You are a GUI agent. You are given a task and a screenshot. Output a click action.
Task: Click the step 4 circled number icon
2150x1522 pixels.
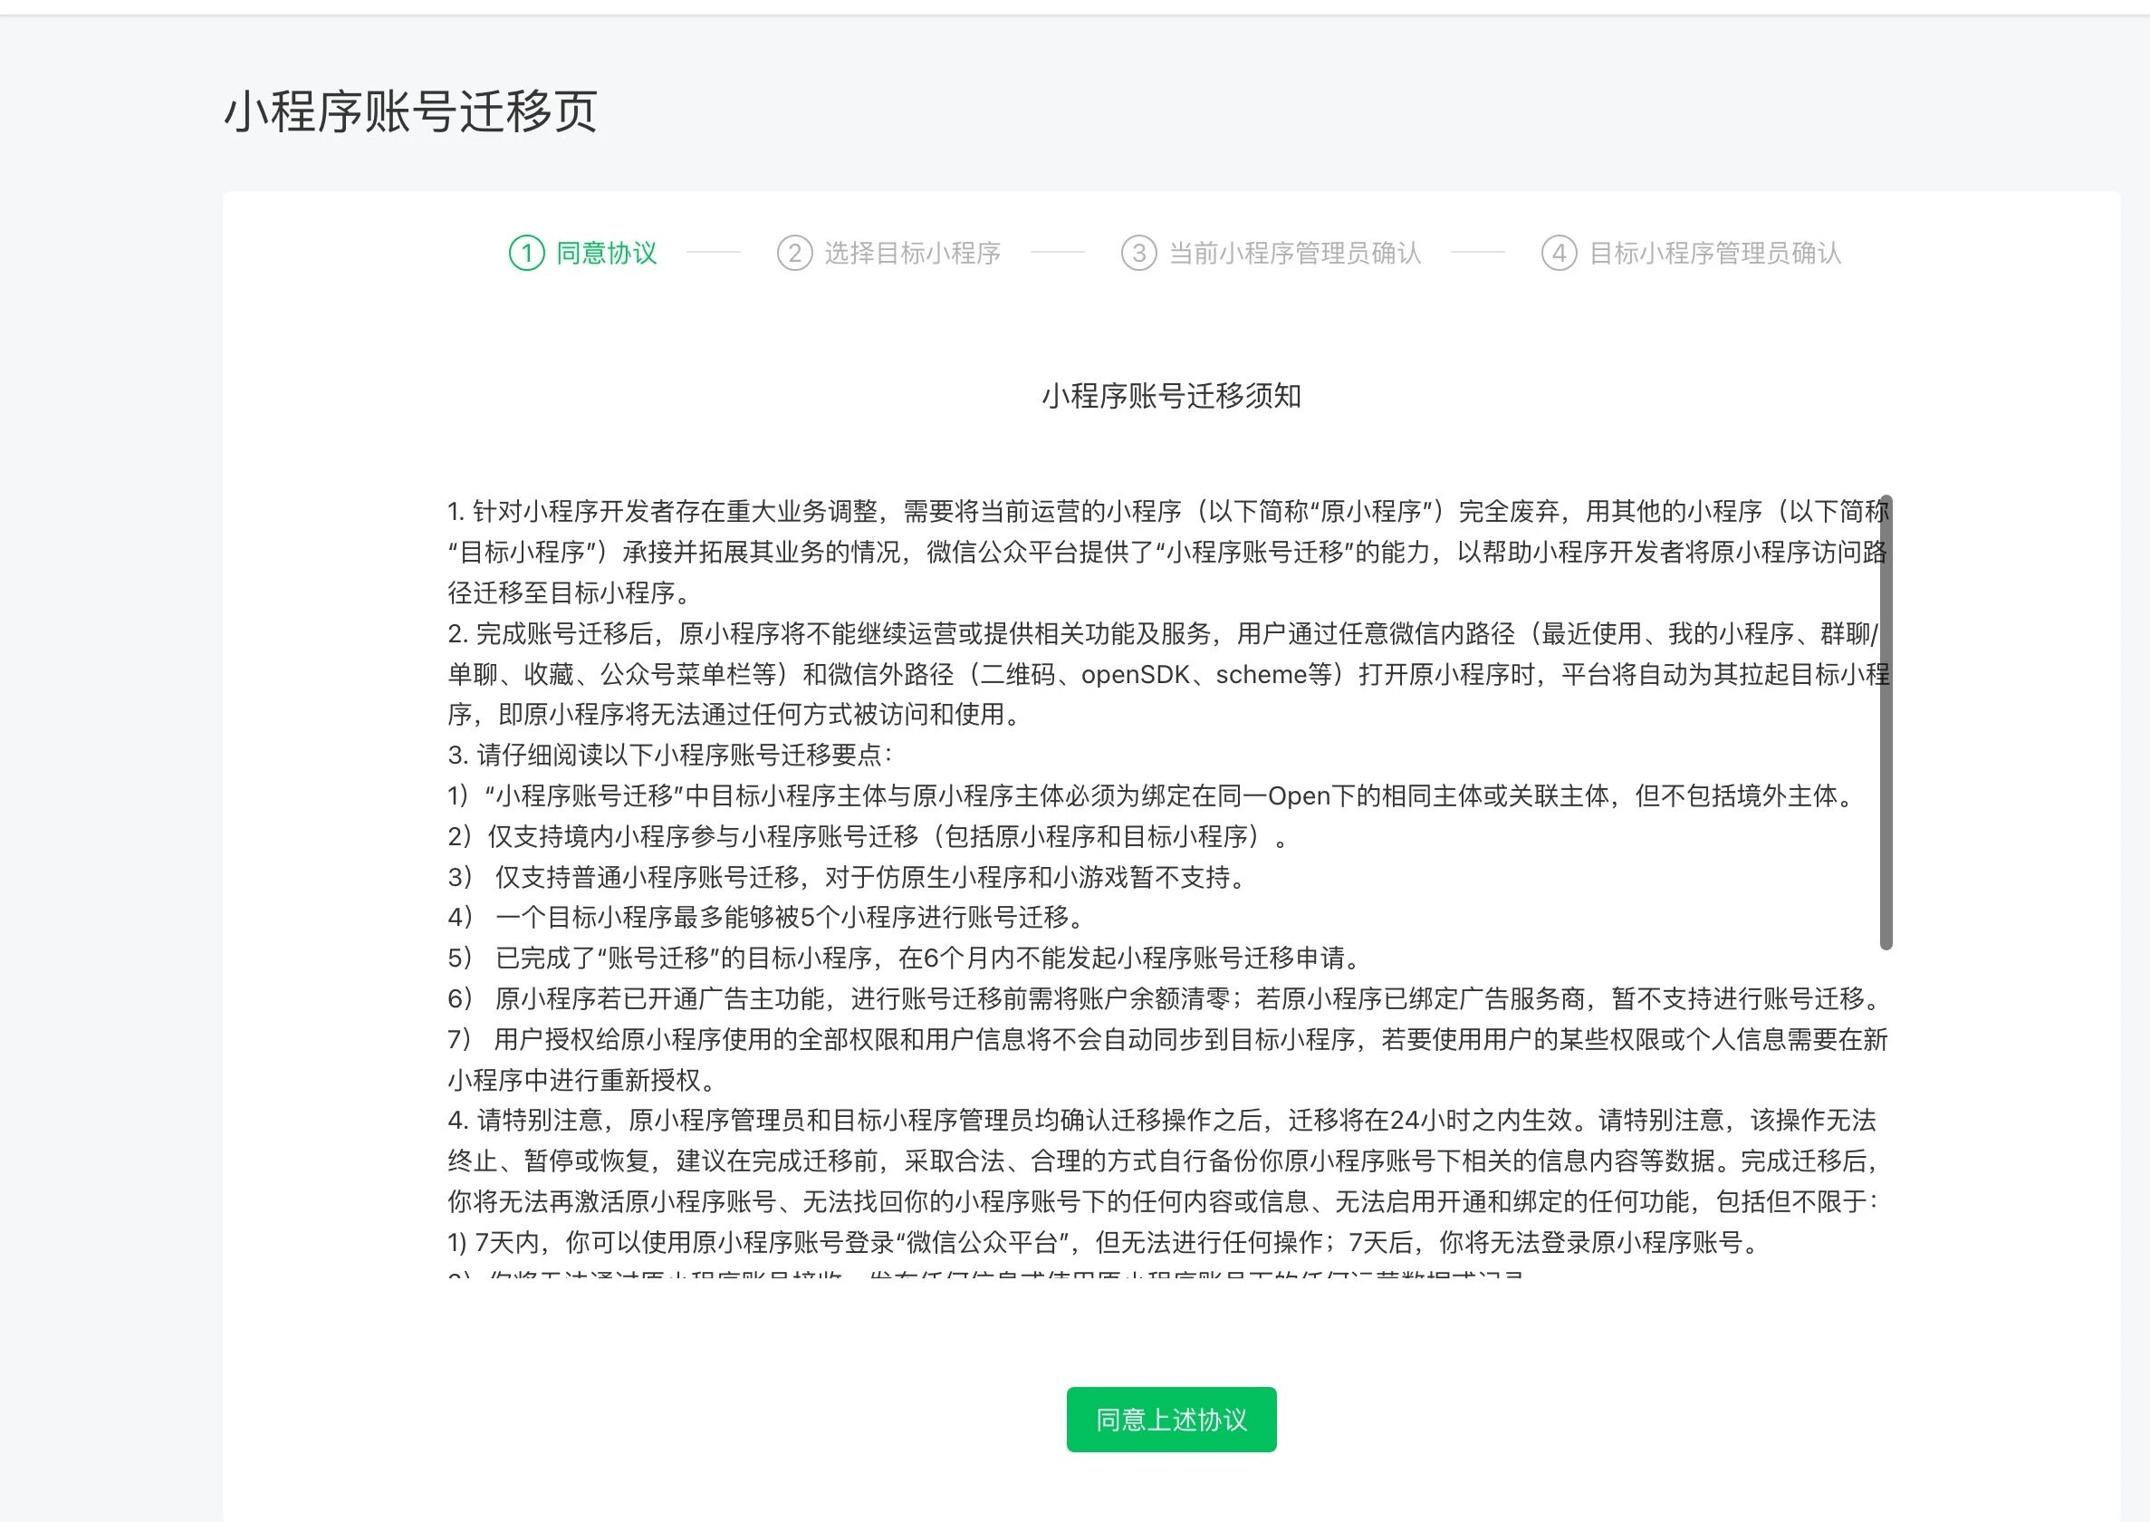coord(1559,253)
